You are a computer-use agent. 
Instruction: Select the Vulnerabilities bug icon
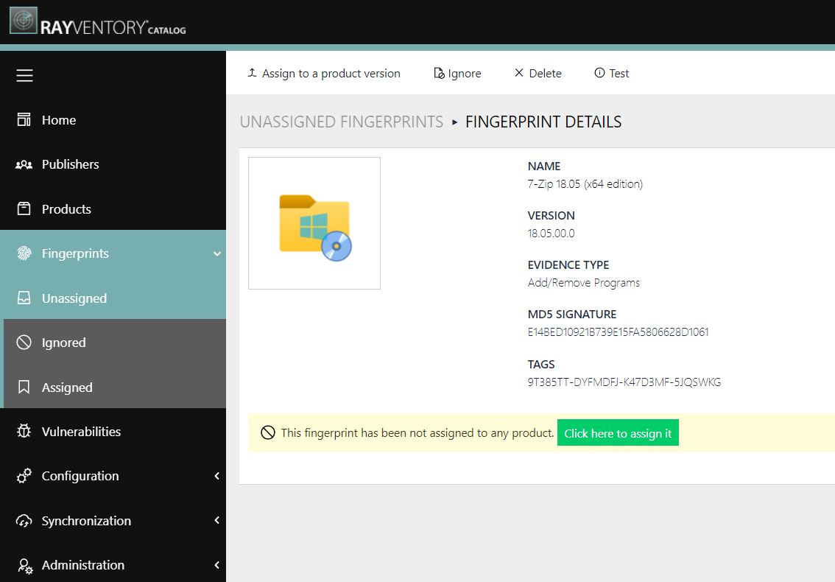click(x=24, y=431)
